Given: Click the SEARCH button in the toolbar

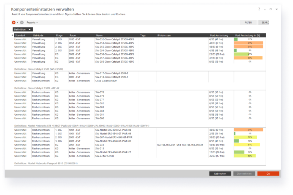Looking at the screenshot, I should click(x=264, y=23).
